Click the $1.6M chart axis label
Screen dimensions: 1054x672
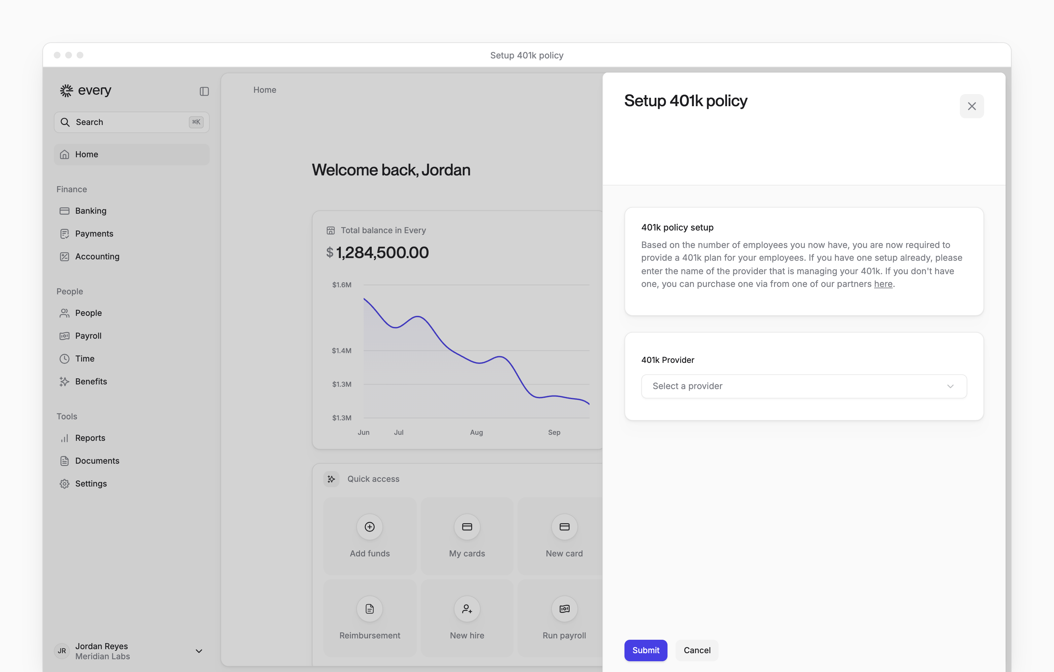[341, 285]
